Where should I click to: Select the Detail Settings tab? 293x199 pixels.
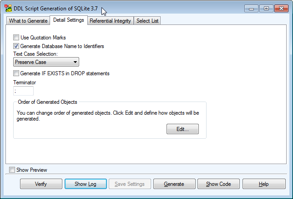point(68,20)
